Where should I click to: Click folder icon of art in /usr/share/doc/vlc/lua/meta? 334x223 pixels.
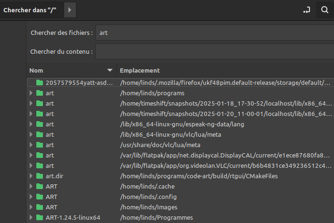40,145
